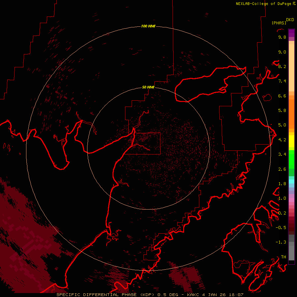
Task: Click the KAKC station identifier in the caption
Action: tap(193, 295)
